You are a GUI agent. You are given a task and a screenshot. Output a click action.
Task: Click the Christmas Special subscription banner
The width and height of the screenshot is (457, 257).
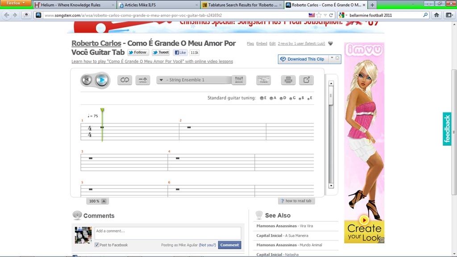[x=225, y=27]
